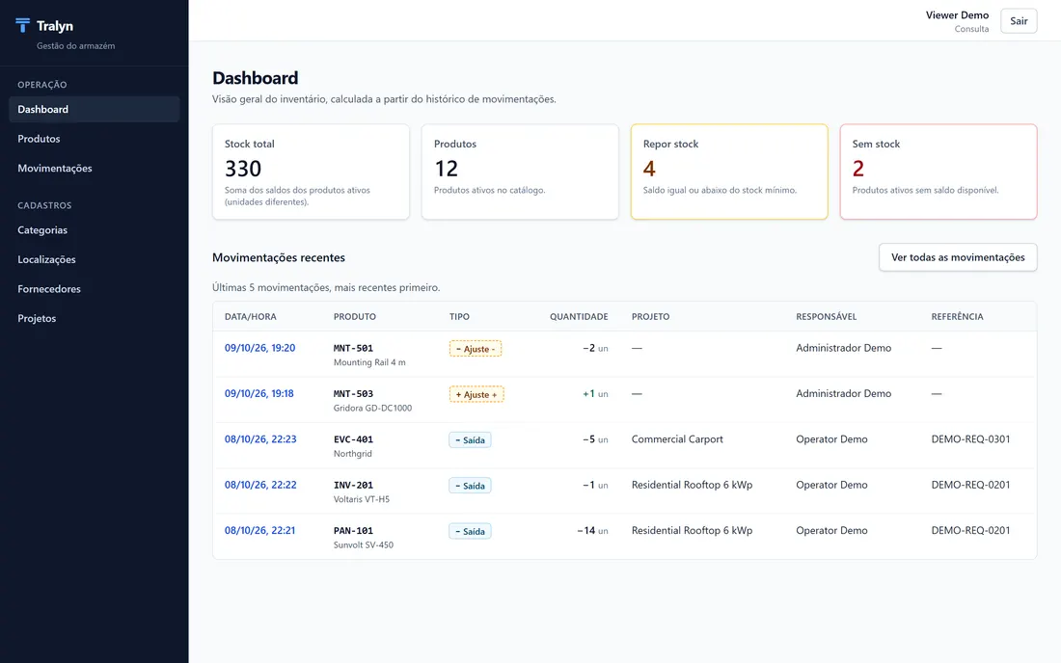This screenshot has width=1061, height=663.
Task: Open the Stock total card
Action: [311, 172]
